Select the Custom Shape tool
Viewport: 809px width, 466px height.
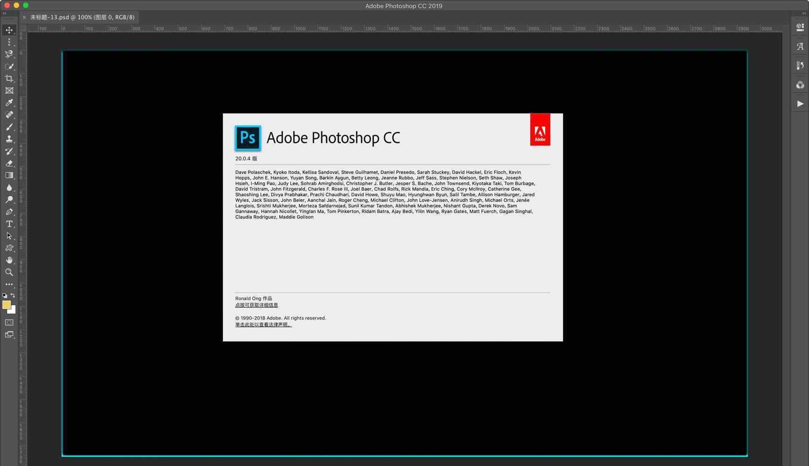[x=9, y=248]
